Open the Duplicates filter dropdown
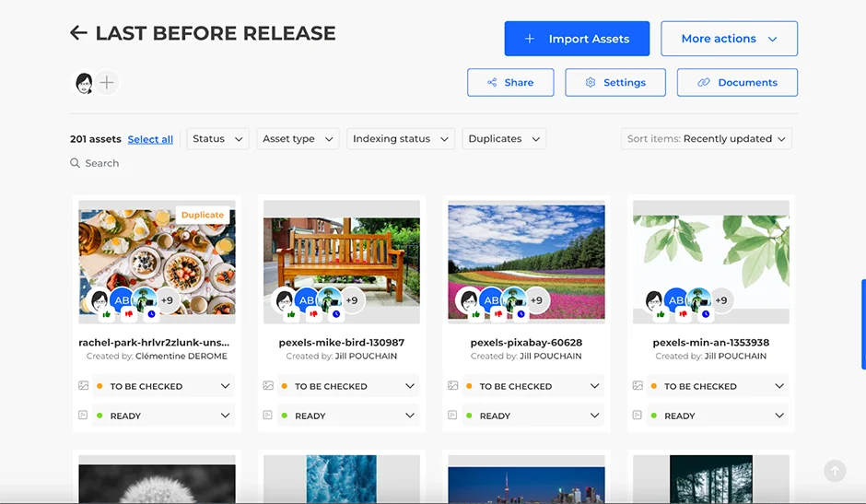 pos(504,139)
